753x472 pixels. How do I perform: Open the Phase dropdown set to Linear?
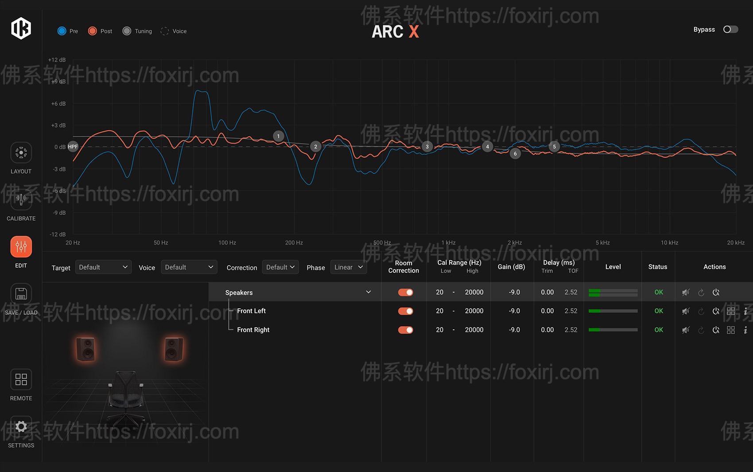[x=348, y=267]
